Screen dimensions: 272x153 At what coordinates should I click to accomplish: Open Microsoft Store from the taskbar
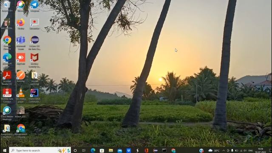[x=102, y=150]
